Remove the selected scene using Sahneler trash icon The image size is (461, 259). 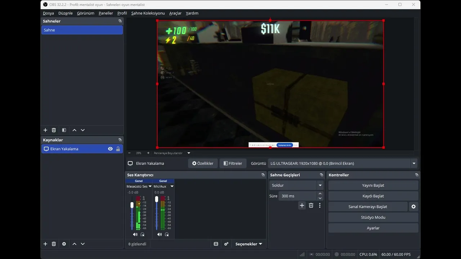[x=54, y=130]
